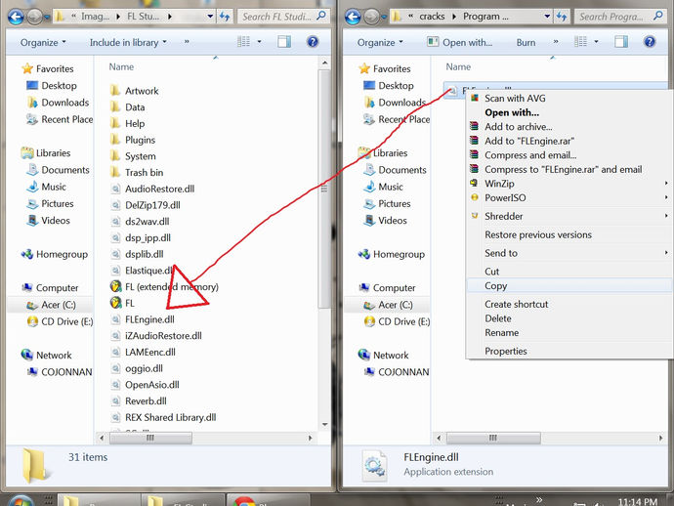Click Search FL Studio input field
Viewport: 674px width, 506px height.
(282, 17)
